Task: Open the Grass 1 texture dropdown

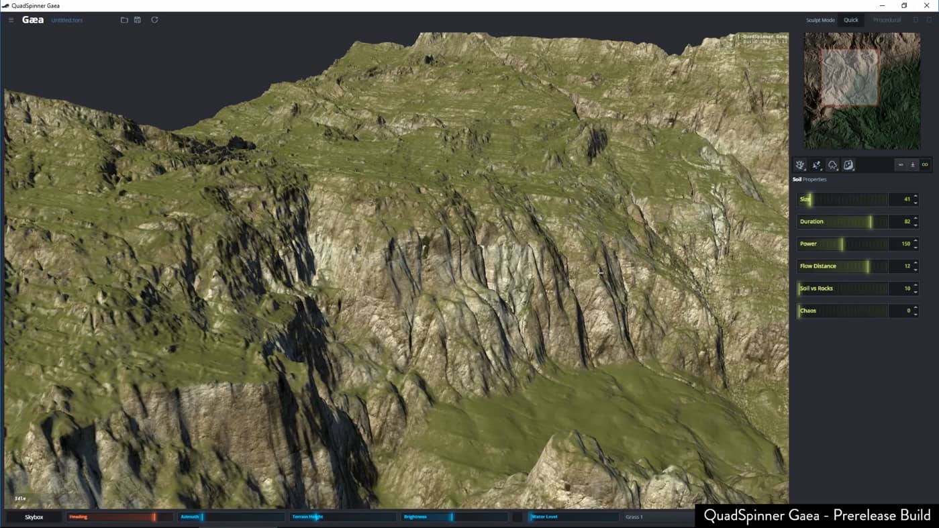Action: coord(658,517)
